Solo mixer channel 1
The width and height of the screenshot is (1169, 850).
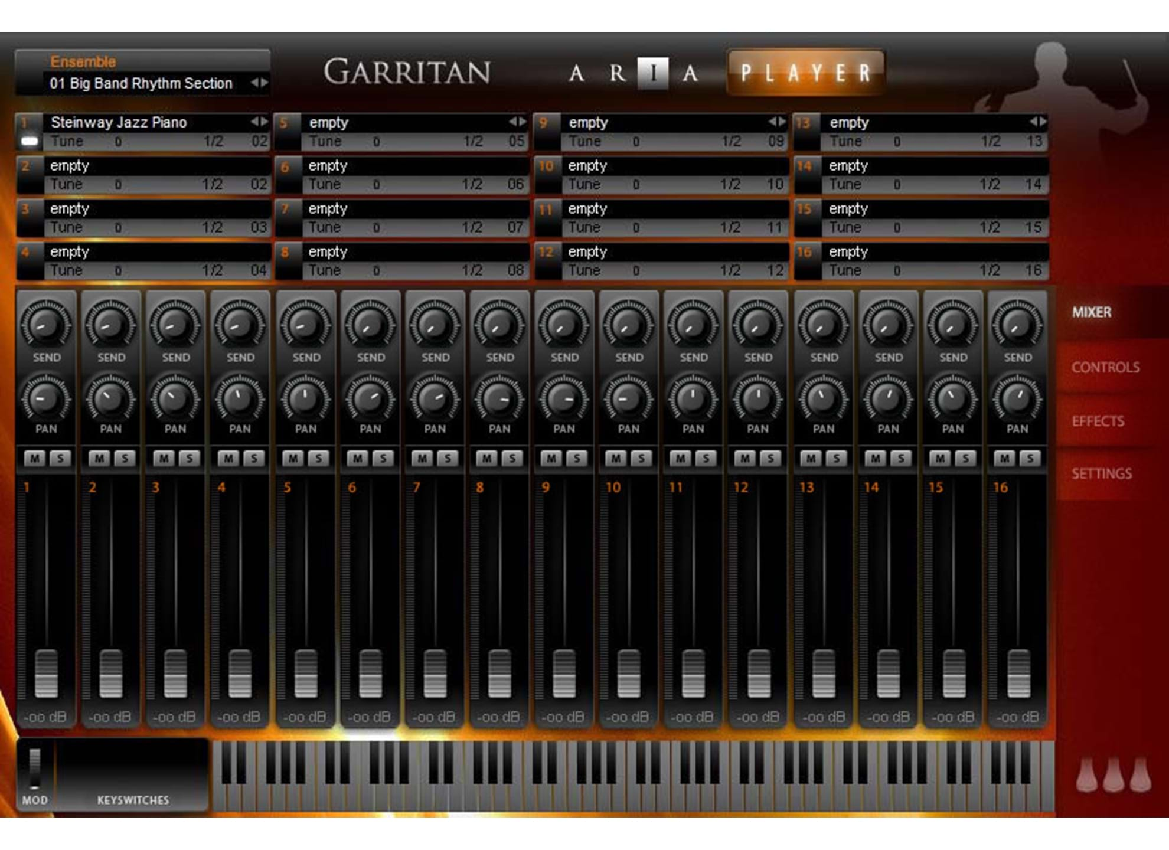click(x=60, y=458)
